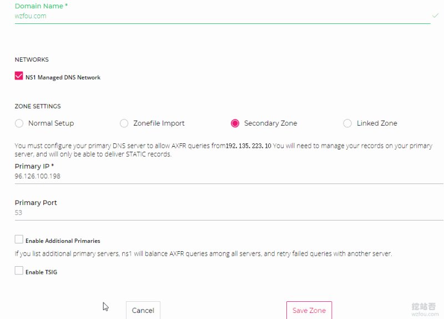Viewport: 444px width, 319px height.
Task: Enable the Additional Primaries checkbox
Action: pyautogui.click(x=19, y=240)
